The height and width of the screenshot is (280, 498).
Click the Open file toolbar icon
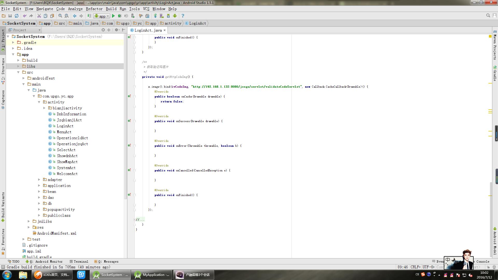(4, 16)
